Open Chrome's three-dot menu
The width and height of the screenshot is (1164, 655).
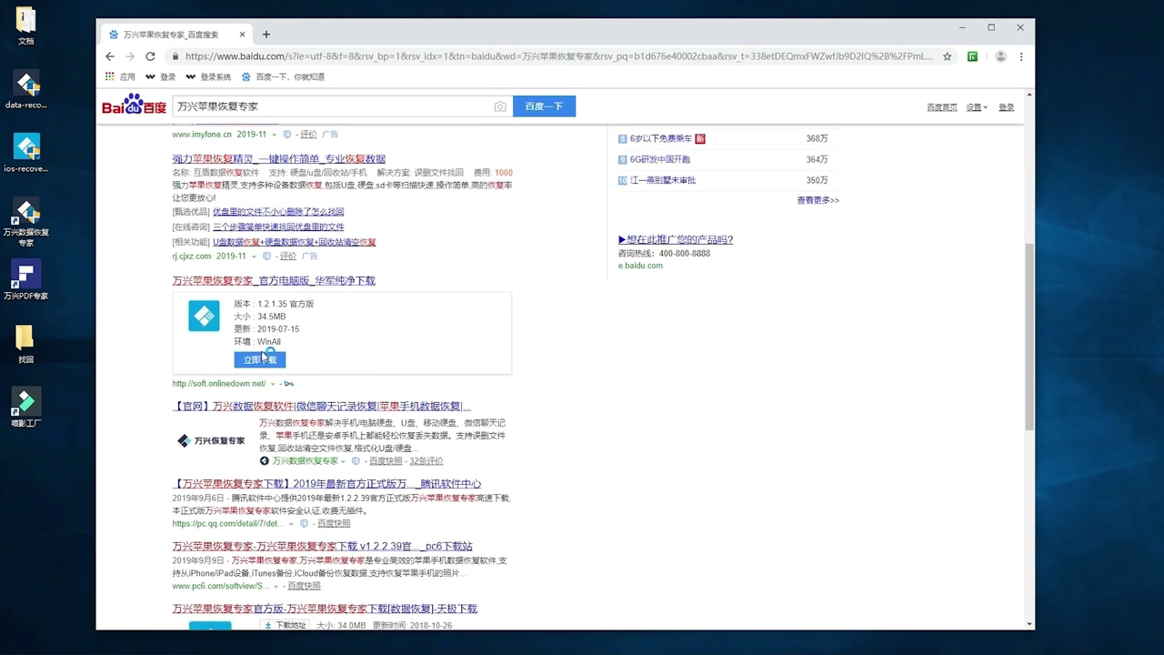[x=1020, y=56]
